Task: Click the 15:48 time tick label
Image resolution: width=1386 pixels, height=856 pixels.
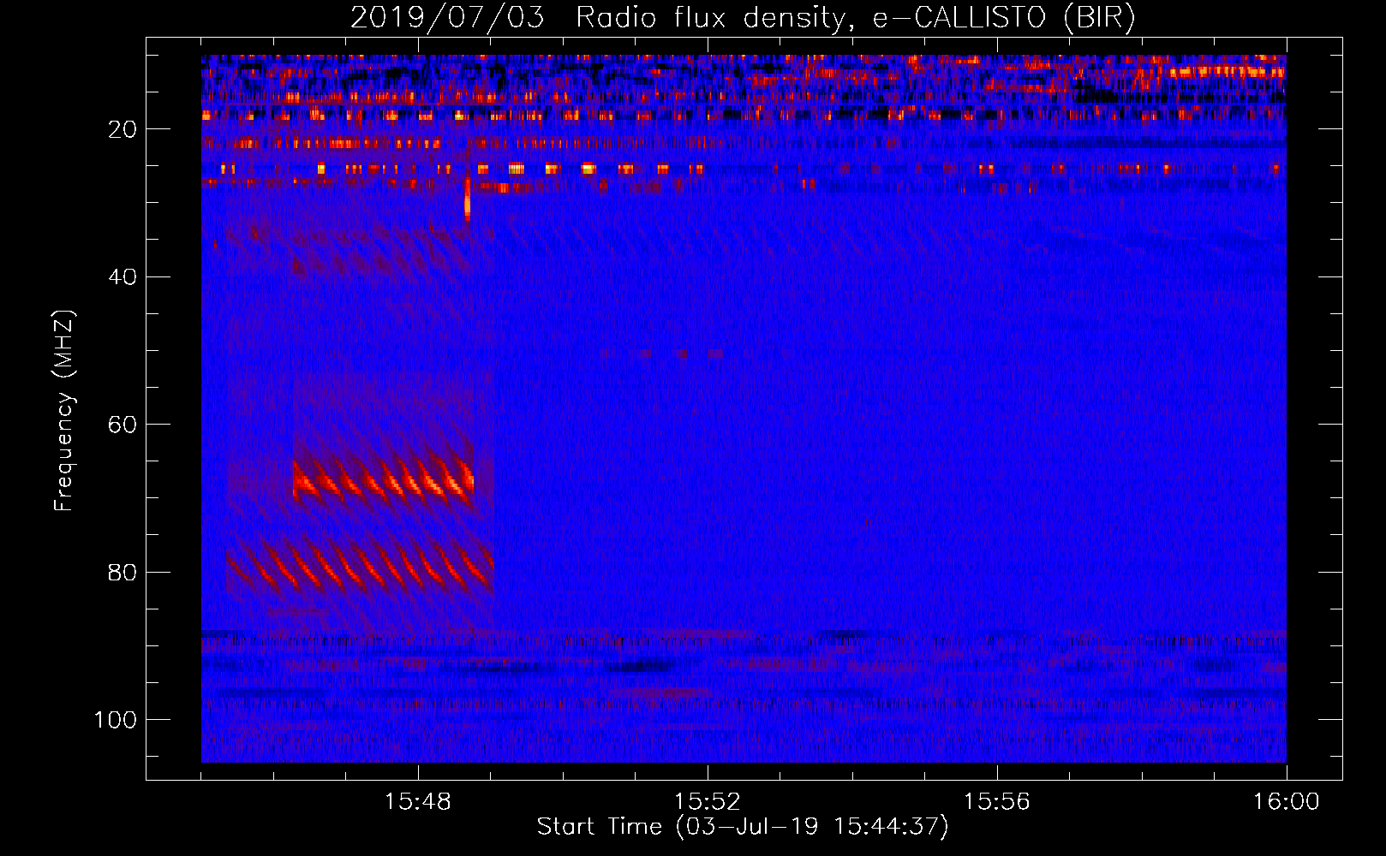Action: point(418,802)
